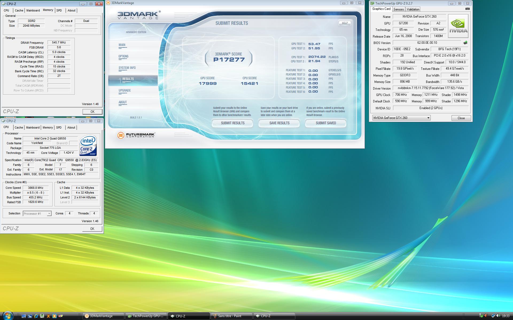This screenshot has height=320, width=513.
Task: Click the GPU-Z BIOS Version 62.00.0E.00.10 field
Action: pyautogui.click(x=427, y=43)
